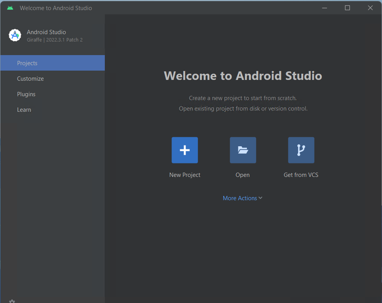Viewport: 382px width, 303px height.
Task: Switch to the Customize tab
Action: pos(53,79)
